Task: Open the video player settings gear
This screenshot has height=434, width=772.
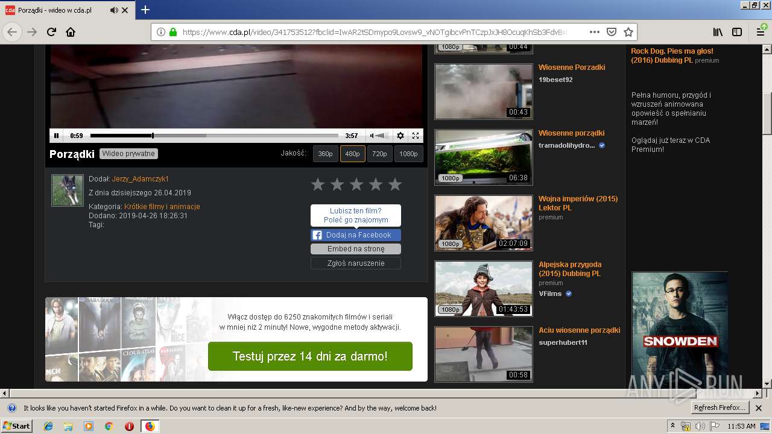Action: [400, 136]
